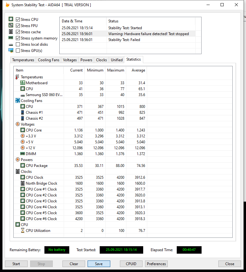Click the Chassis #2 fan icon
The width and height of the screenshot is (246, 272).
point(23,118)
